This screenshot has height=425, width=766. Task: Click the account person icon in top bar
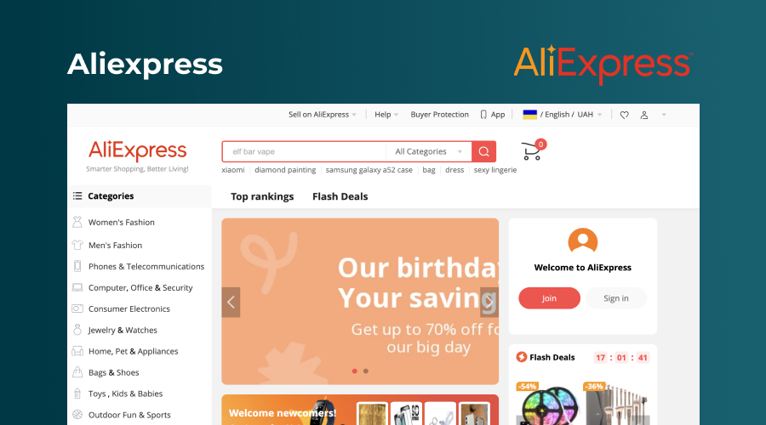coord(644,115)
